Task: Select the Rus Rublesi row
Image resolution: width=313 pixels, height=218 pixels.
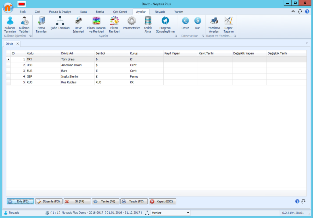Action: click(156, 82)
